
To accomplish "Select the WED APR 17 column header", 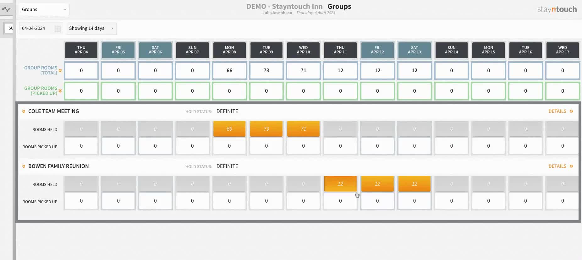I will (563, 50).
